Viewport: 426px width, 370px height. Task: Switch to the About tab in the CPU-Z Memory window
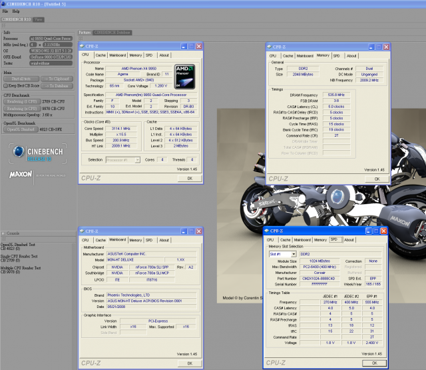point(351,56)
